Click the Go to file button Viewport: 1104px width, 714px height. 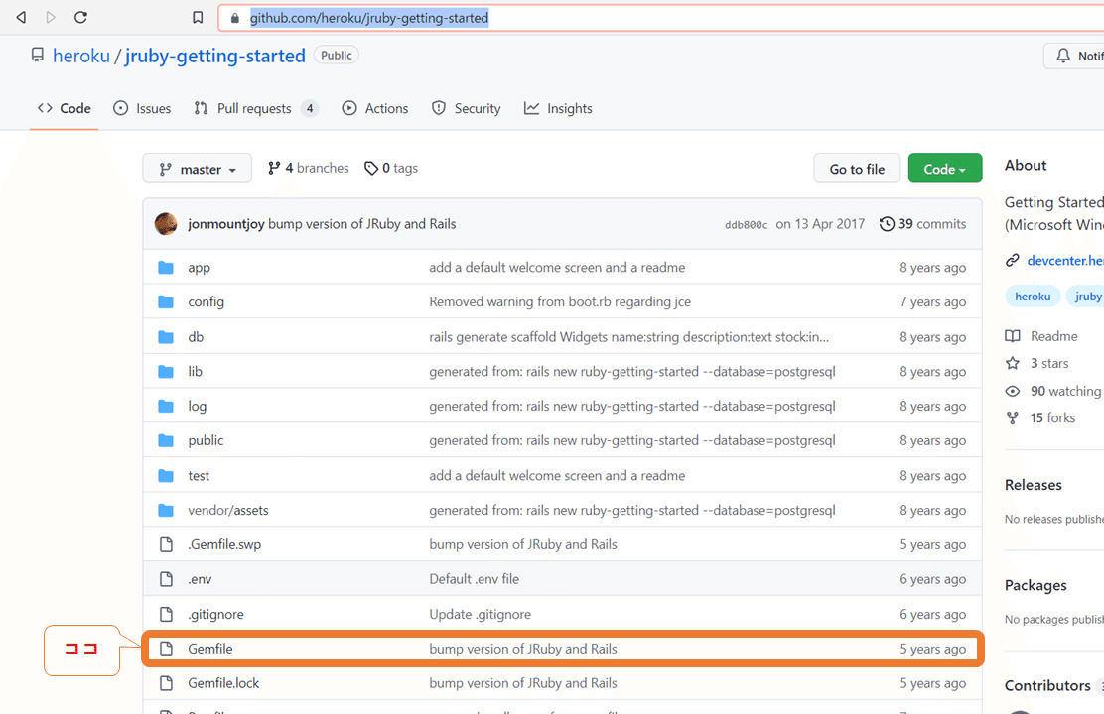[x=857, y=169]
